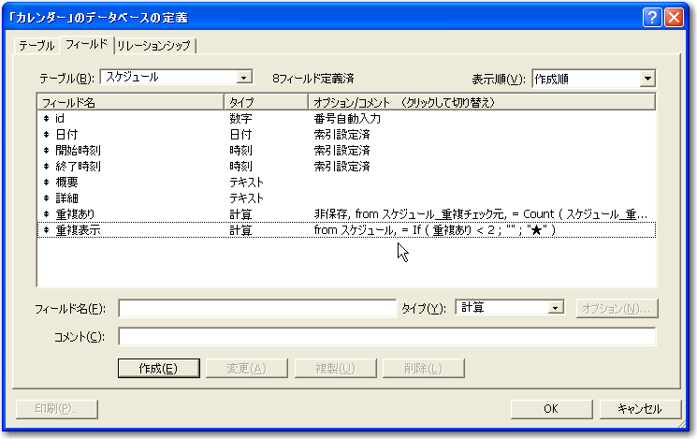Click the reorder handle next to 開始時刻 field
This screenshot has width=697, height=439.
[x=46, y=151]
